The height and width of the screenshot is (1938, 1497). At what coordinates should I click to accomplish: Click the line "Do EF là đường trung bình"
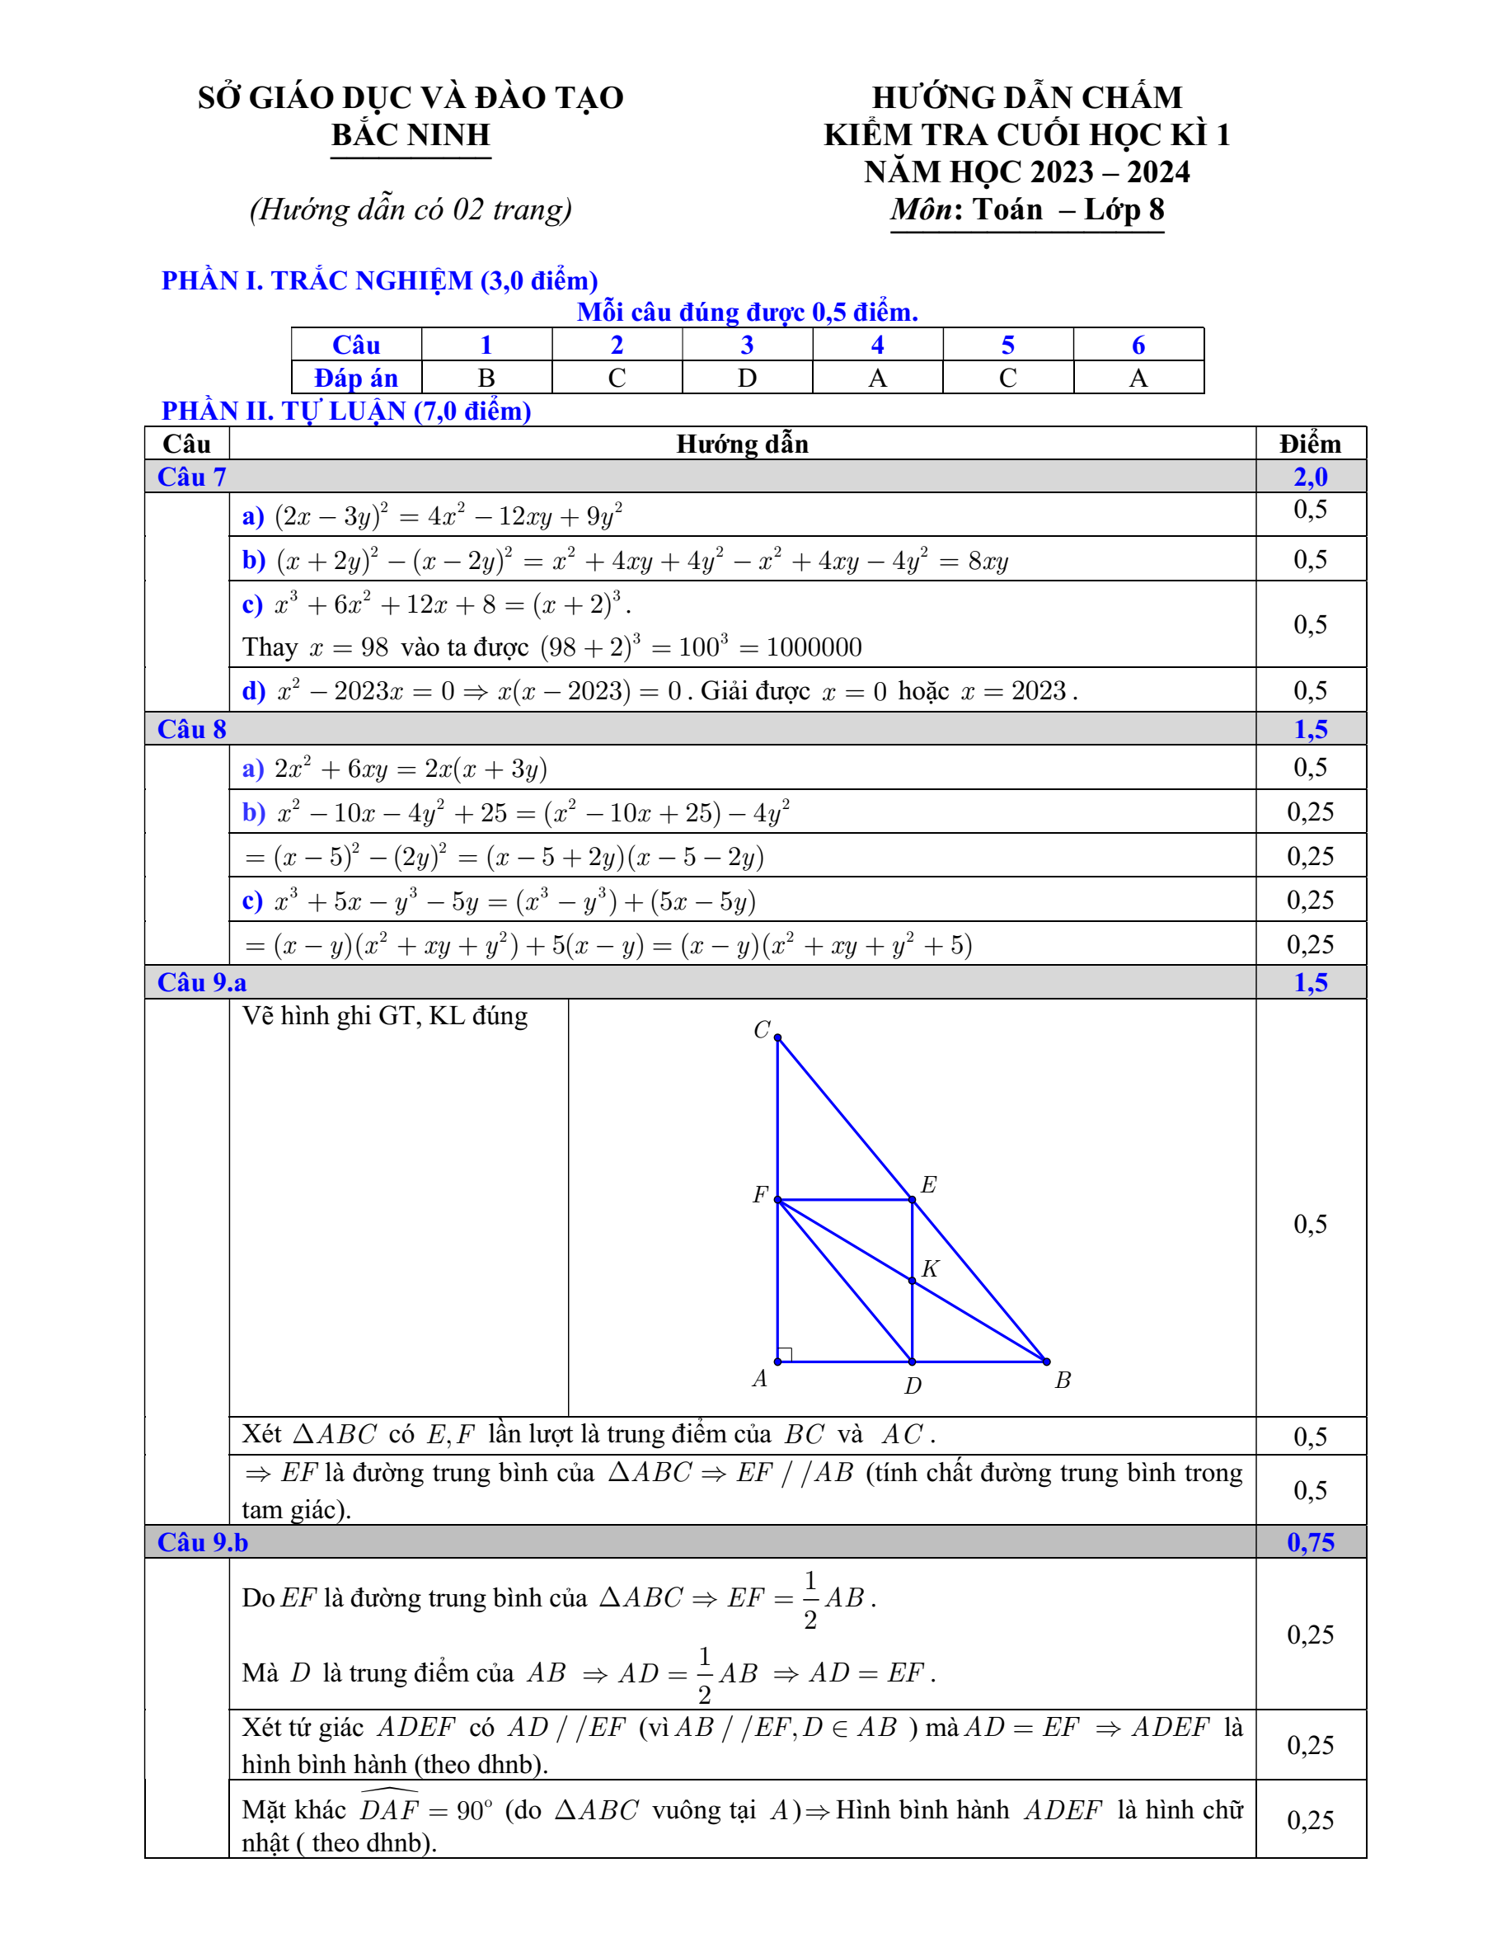[560, 1598]
